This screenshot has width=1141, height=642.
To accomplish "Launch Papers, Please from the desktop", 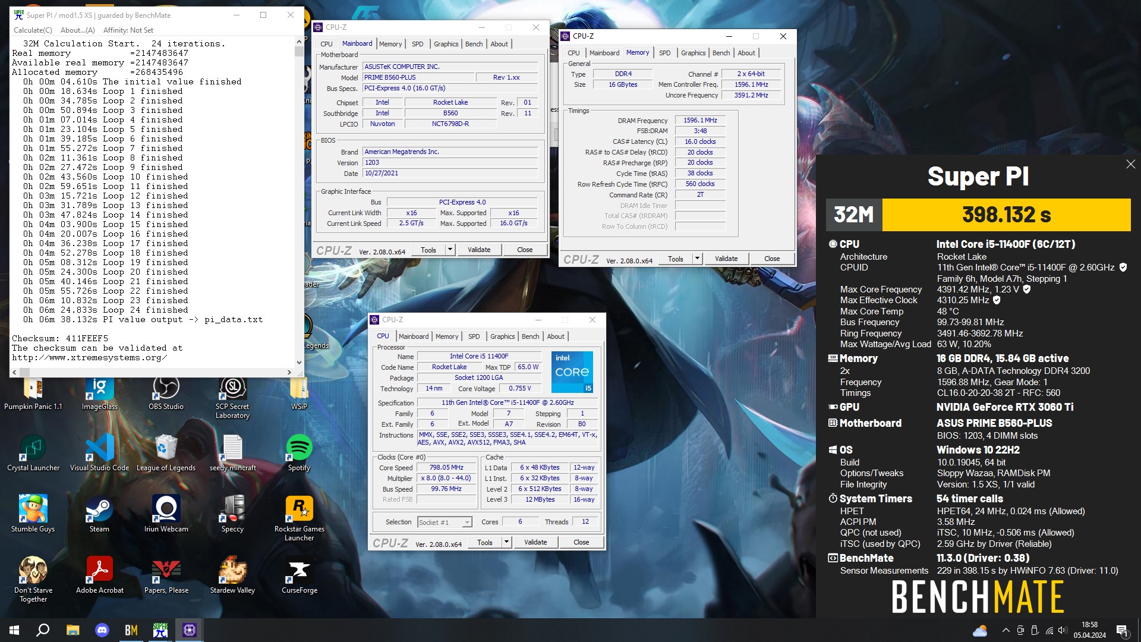I will tap(166, 575).
